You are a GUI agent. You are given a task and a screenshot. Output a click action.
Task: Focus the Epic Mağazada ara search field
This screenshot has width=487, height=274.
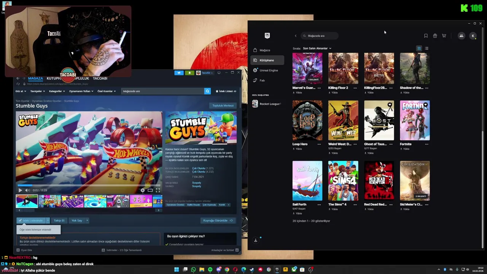(x=320, y=36)
